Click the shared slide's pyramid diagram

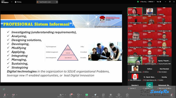coord(68,53)
